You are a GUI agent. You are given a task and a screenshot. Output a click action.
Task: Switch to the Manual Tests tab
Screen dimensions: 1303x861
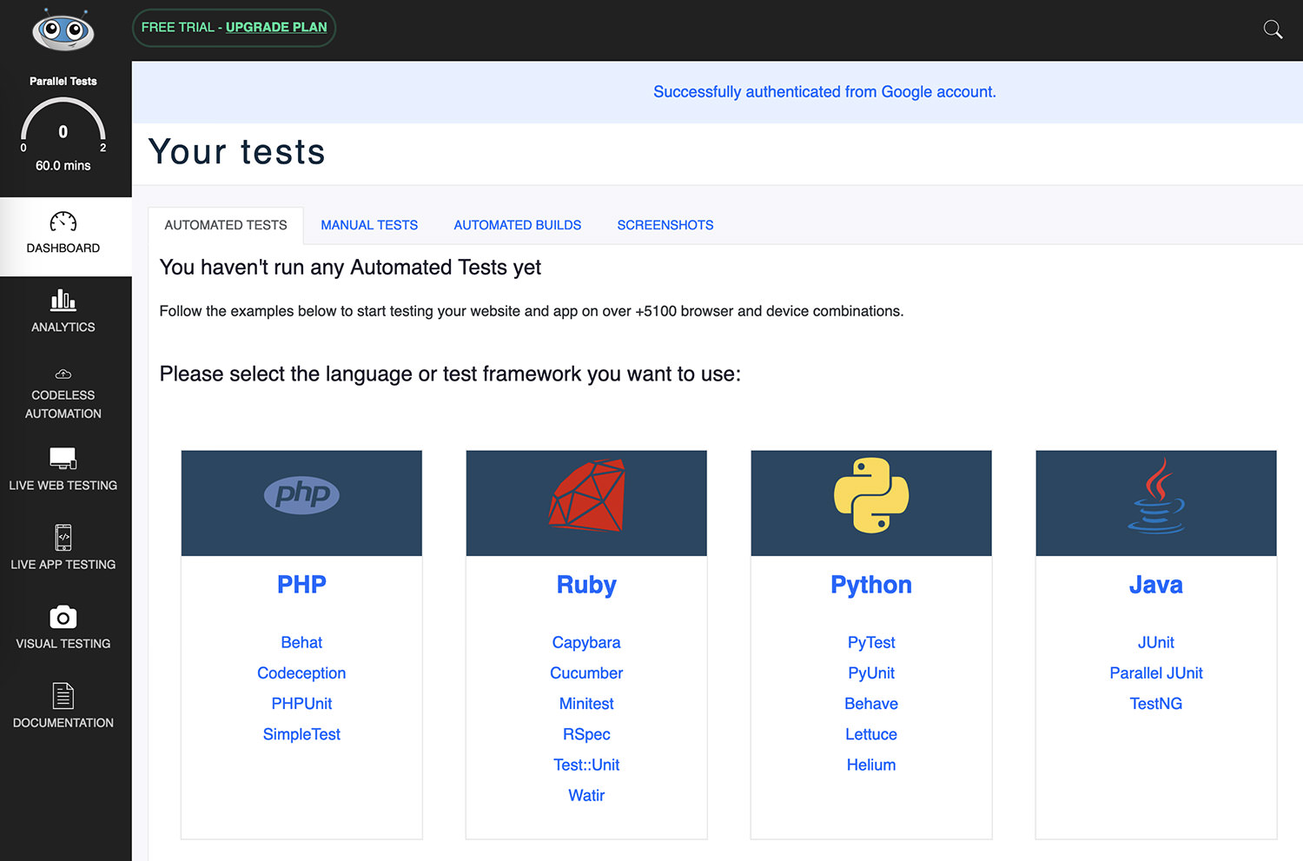pos(369,225)
